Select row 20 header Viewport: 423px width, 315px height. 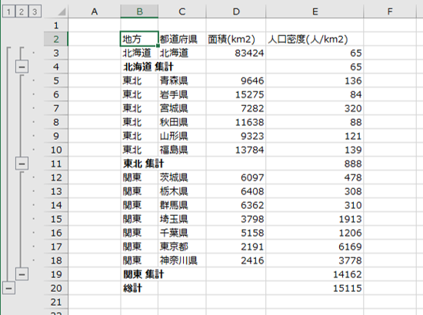pos(56,288)
